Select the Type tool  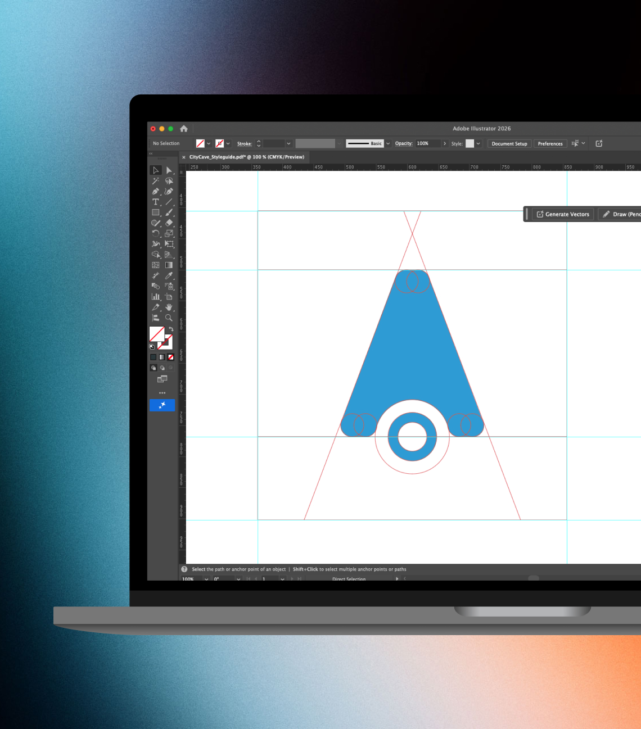coord(156,202)
